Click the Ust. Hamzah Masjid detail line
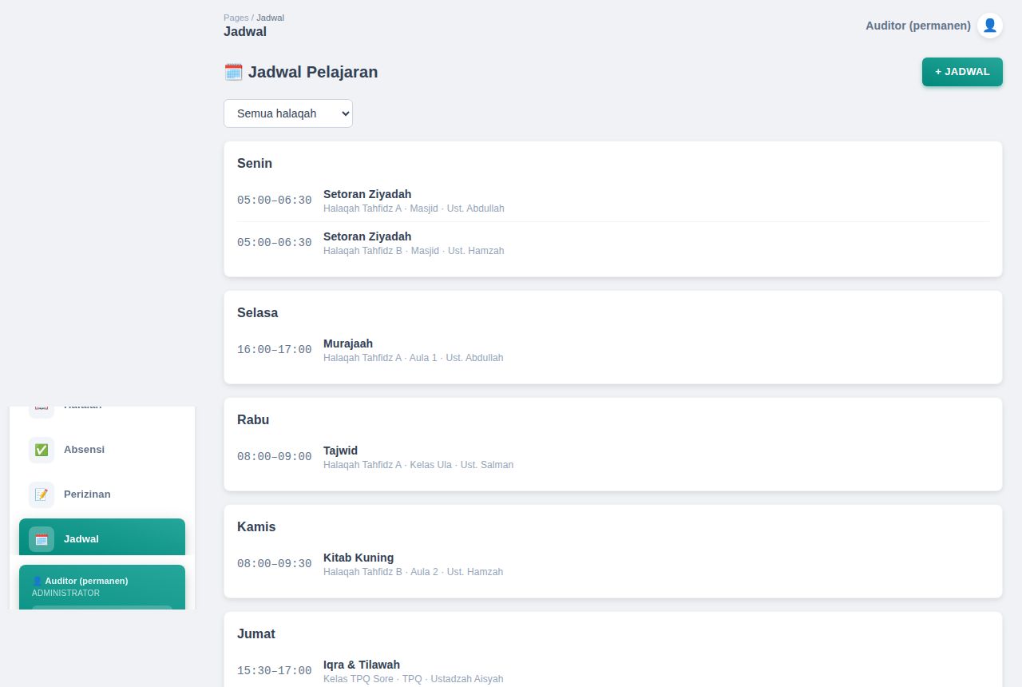Viewport: 1022px width, 687px height. [414, 251]
